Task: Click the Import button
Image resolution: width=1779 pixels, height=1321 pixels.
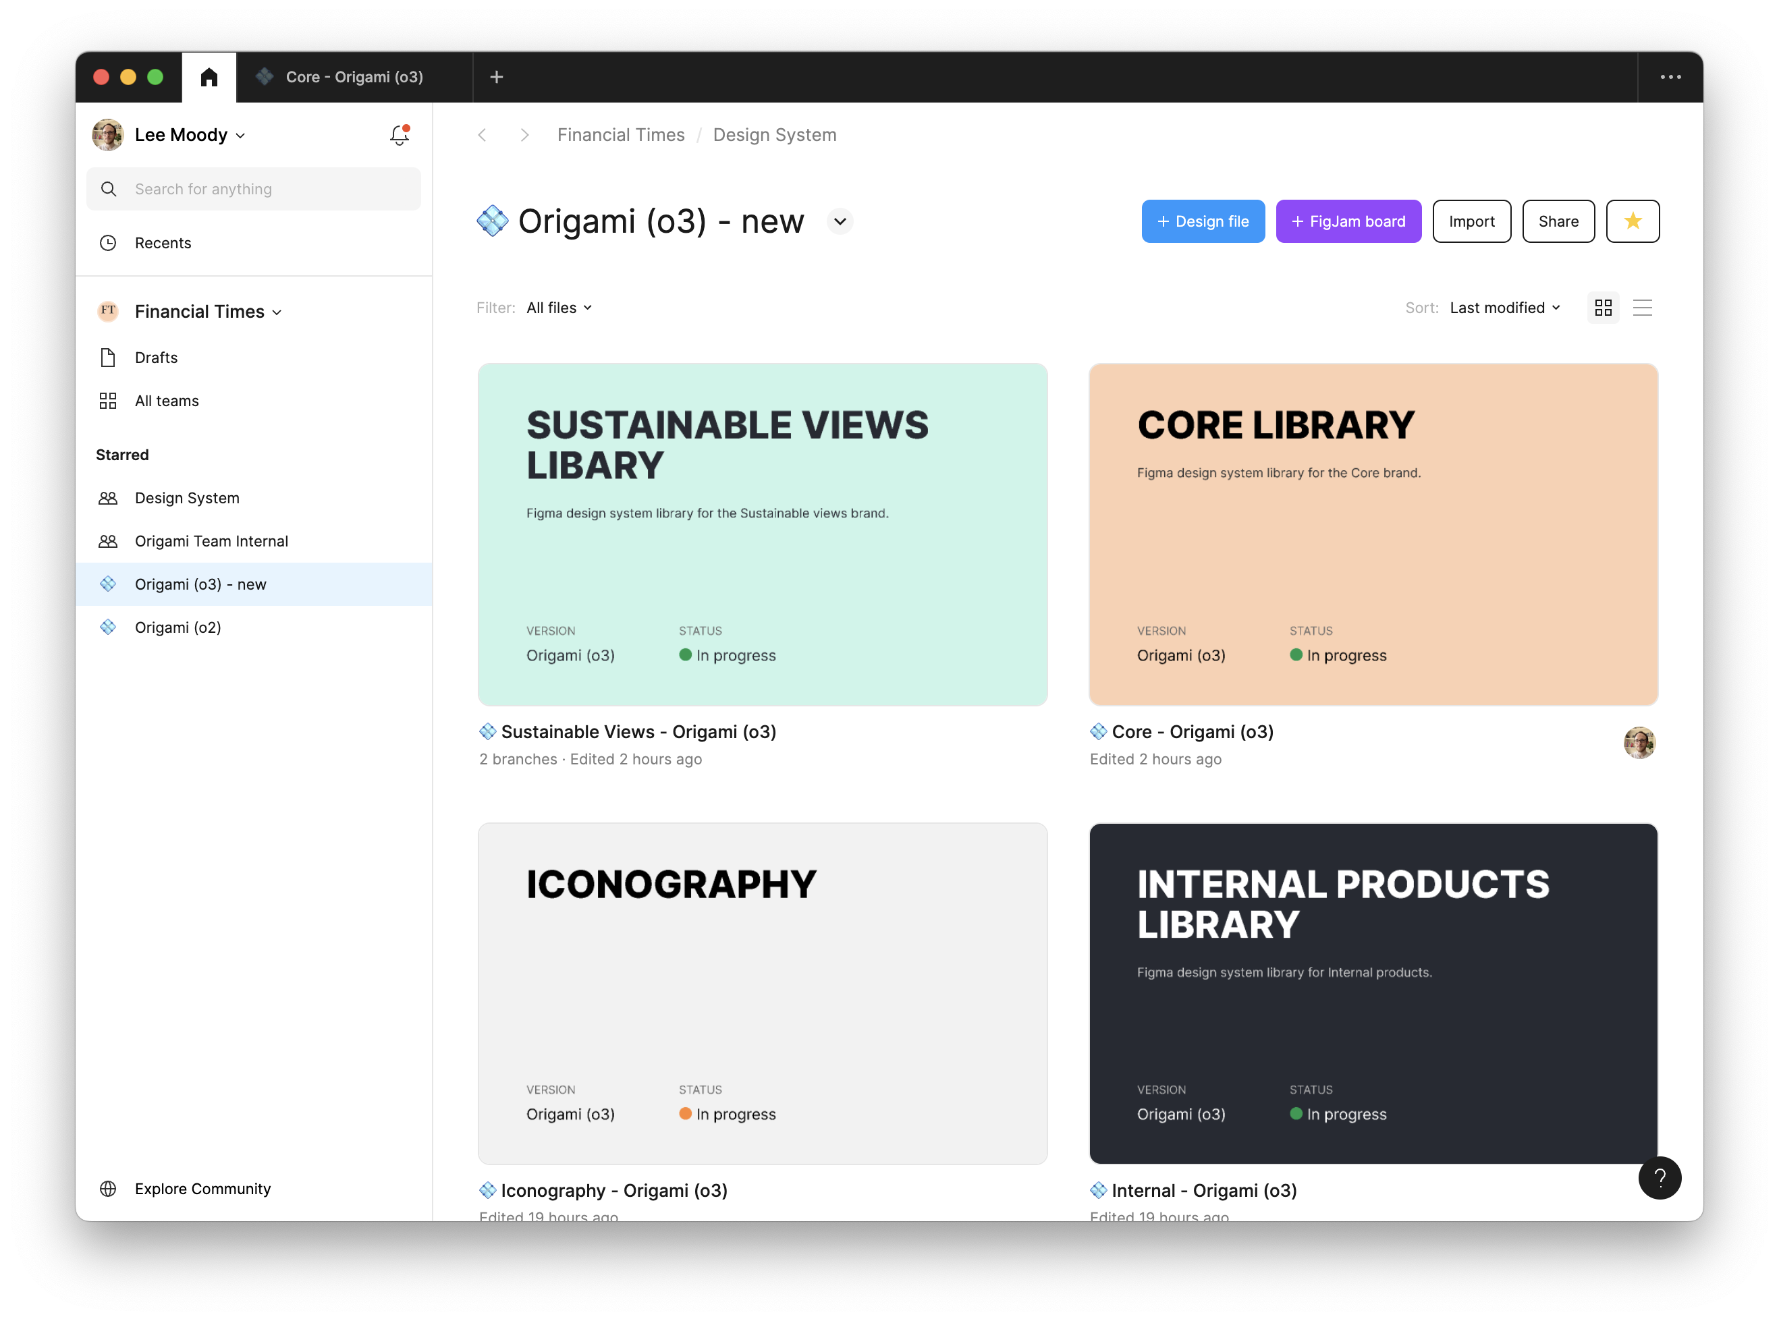Action: [x=1471, y=221]
